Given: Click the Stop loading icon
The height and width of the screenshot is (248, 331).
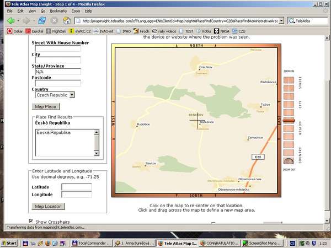Looking at the screenshot, I should tap(55, 20).
